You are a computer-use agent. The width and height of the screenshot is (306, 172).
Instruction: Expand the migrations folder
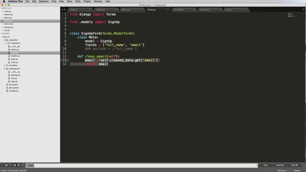tap(6, 43)
